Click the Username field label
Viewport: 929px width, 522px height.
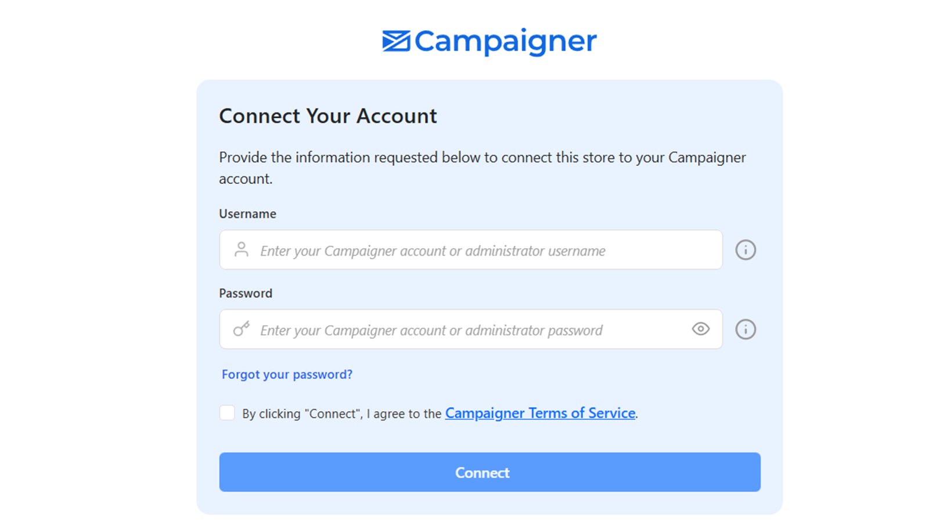pyautogui.click(x=247, y=213)
